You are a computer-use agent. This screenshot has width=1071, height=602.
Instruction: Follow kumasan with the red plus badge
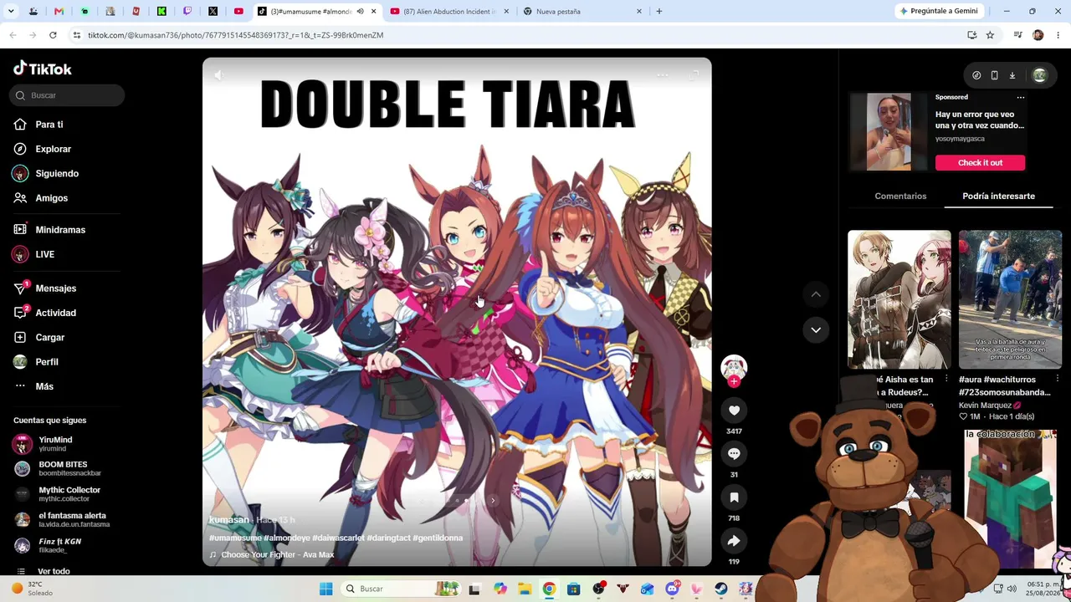tap(734, 382)
